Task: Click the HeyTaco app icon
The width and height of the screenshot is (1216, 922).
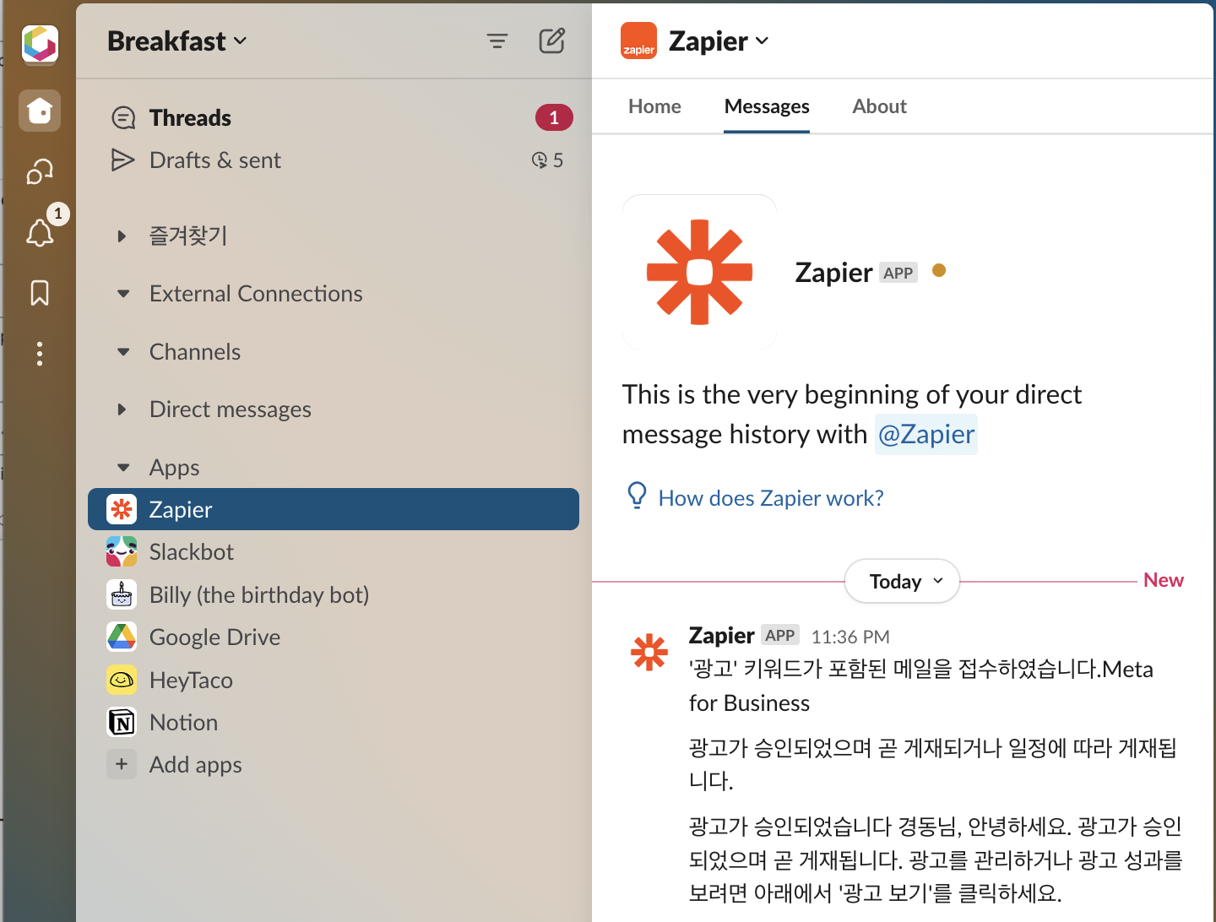Action: click(x=122, y=680)
